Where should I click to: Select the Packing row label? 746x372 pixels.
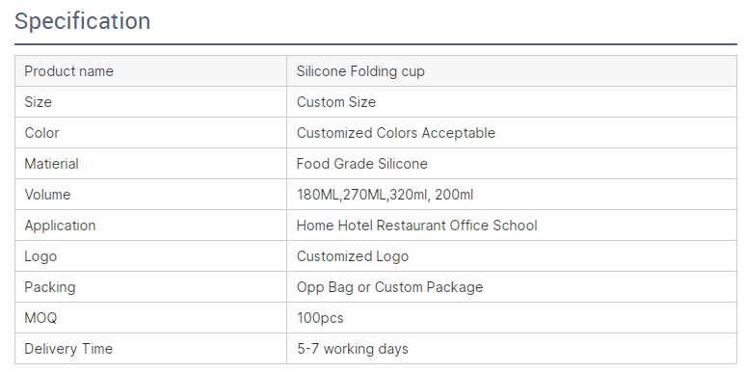[x=50, y=287]
